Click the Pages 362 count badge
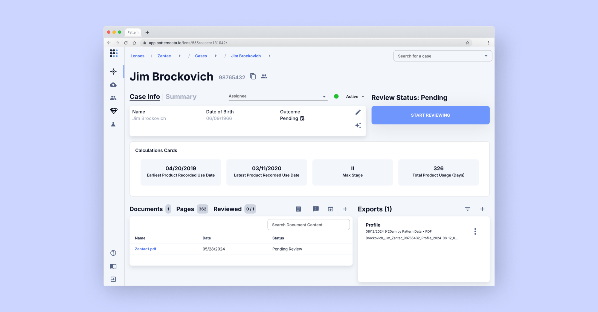The width and height of the screenshot is (598, 312). [x=202, y=209]
